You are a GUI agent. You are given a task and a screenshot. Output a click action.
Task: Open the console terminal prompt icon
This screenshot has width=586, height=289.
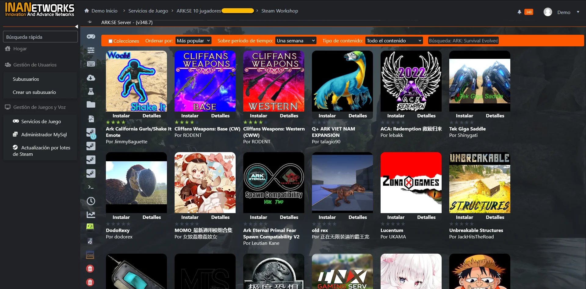[91, 187]
